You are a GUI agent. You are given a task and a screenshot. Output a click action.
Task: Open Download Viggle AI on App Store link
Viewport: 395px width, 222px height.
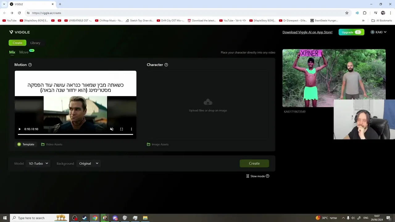point(307,32)
